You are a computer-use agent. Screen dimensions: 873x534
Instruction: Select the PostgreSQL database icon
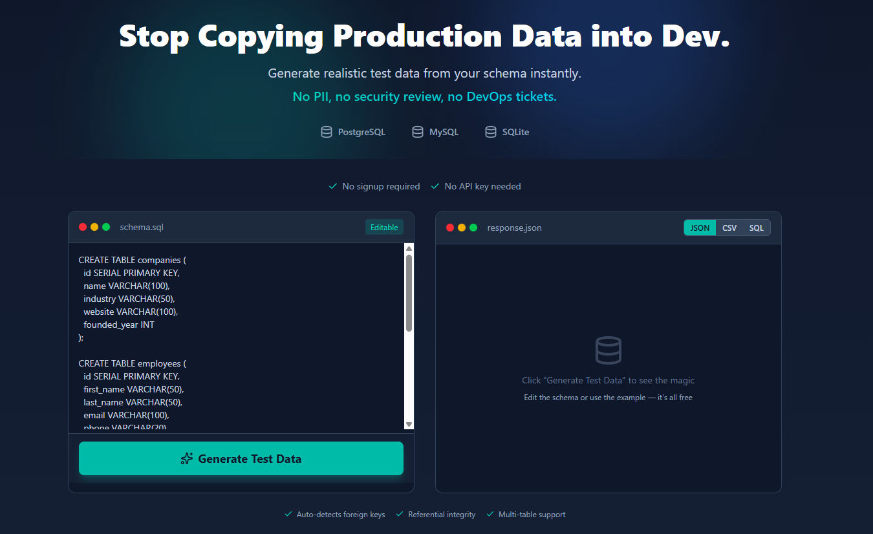(327, 131)
